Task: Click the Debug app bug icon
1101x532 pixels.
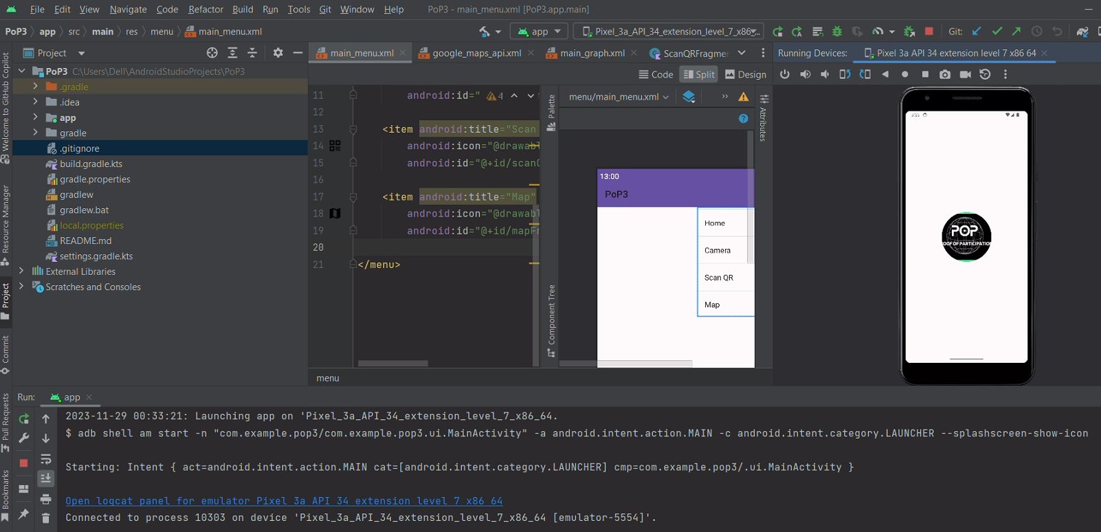Action: (837, 32)
